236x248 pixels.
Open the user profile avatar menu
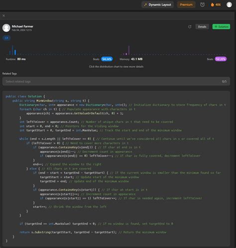(x=229, y=4)
